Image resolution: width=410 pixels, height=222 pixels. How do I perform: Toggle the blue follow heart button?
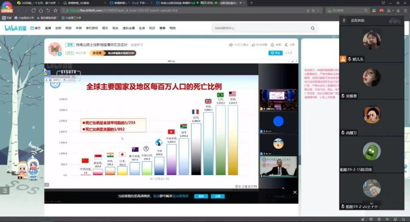tap(275, 53)
